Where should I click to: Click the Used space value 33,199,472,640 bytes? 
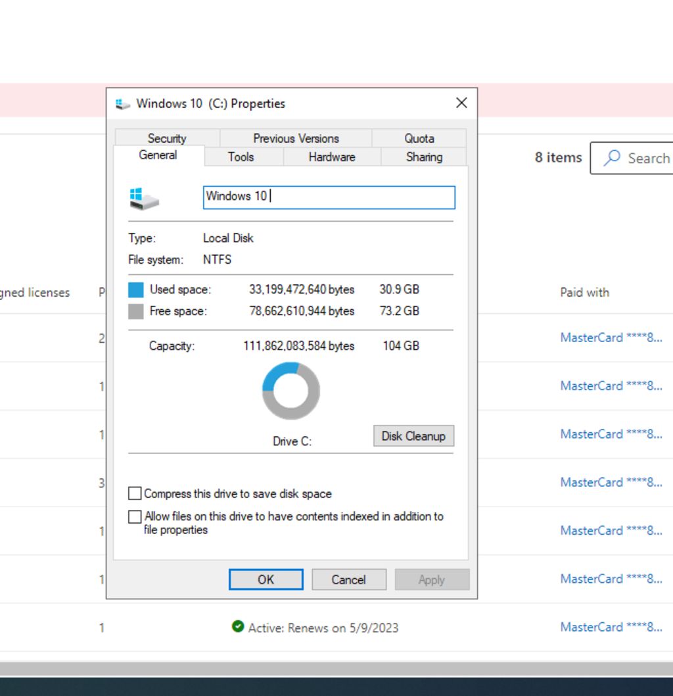point(302,289)
